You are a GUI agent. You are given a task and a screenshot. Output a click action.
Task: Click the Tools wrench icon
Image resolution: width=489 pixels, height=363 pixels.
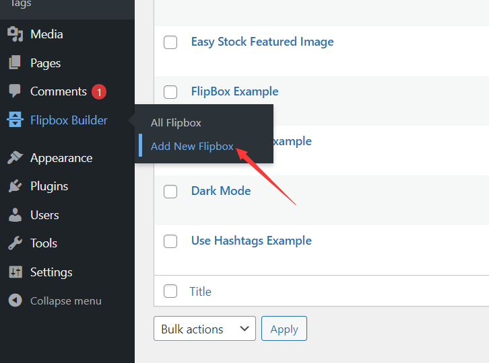15,243
